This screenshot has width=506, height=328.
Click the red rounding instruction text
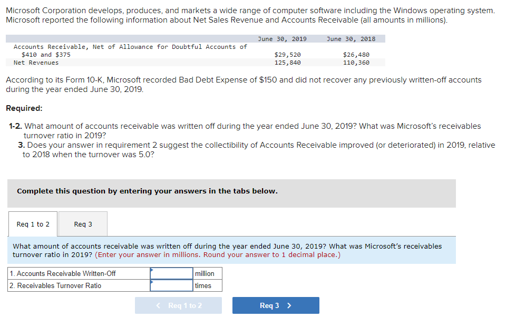[x=218, y=254]
